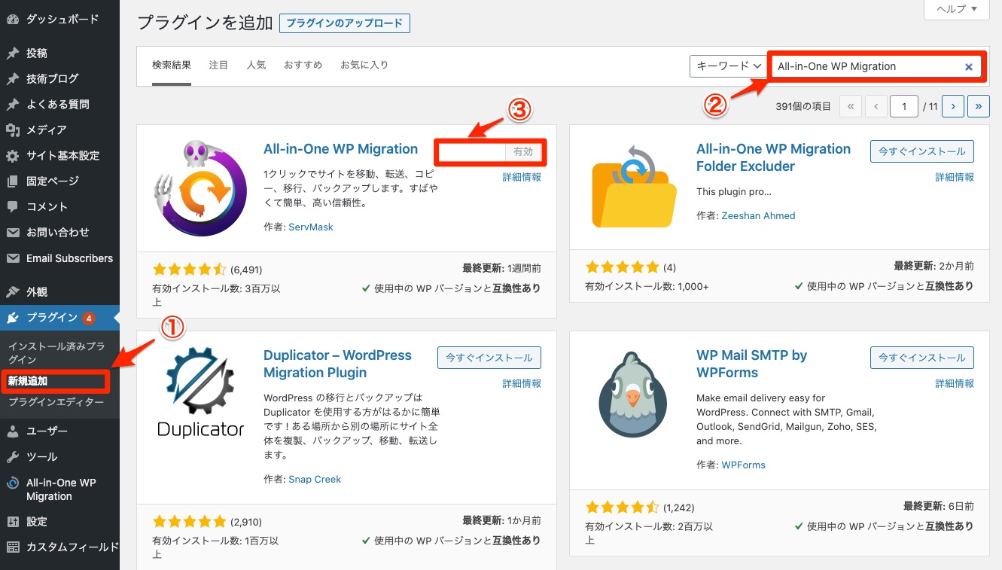Click the 6,491 ratings star row
The width and height of the screenshot is (1002, 570).
pos(189,270)
